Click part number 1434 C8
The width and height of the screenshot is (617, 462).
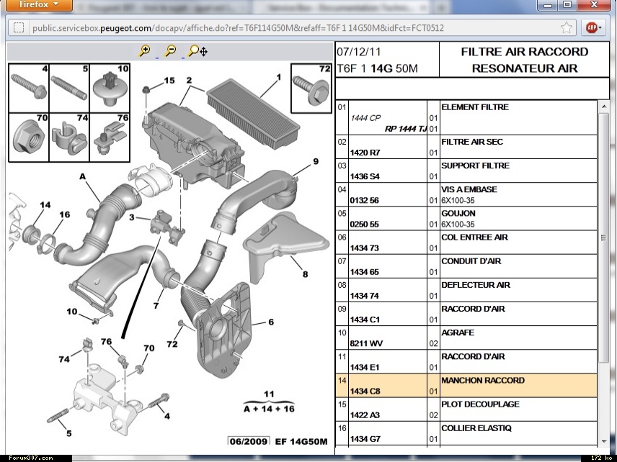(365, 391)
